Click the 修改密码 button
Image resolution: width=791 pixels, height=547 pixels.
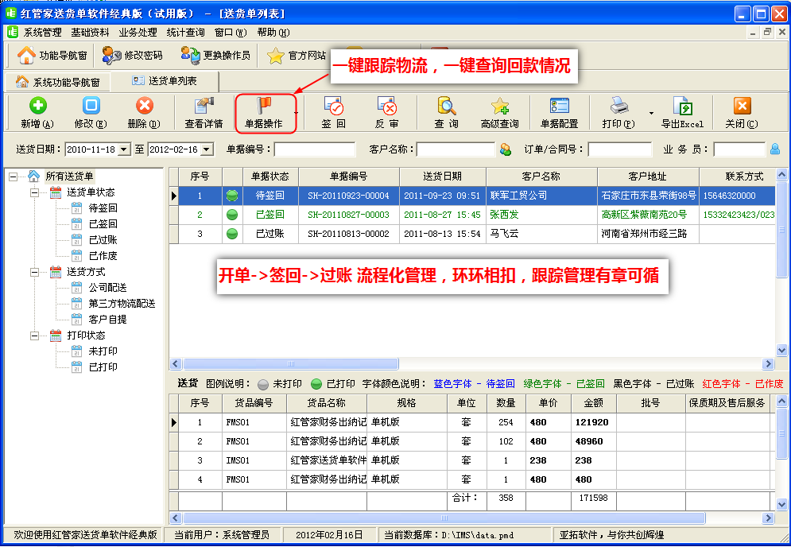pos(133,56)
